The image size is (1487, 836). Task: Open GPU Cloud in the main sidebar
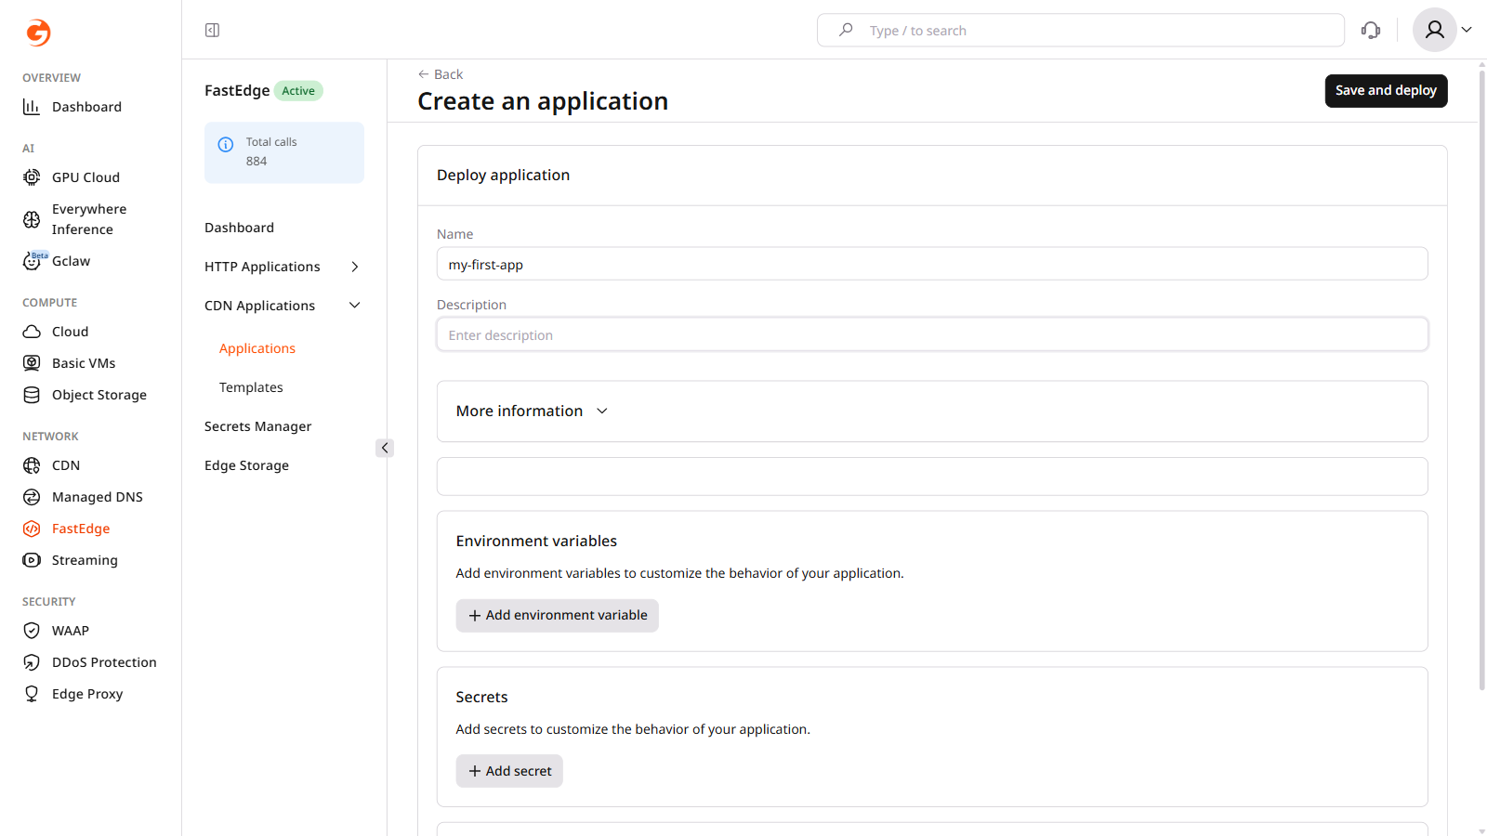(x=86, y=177)
